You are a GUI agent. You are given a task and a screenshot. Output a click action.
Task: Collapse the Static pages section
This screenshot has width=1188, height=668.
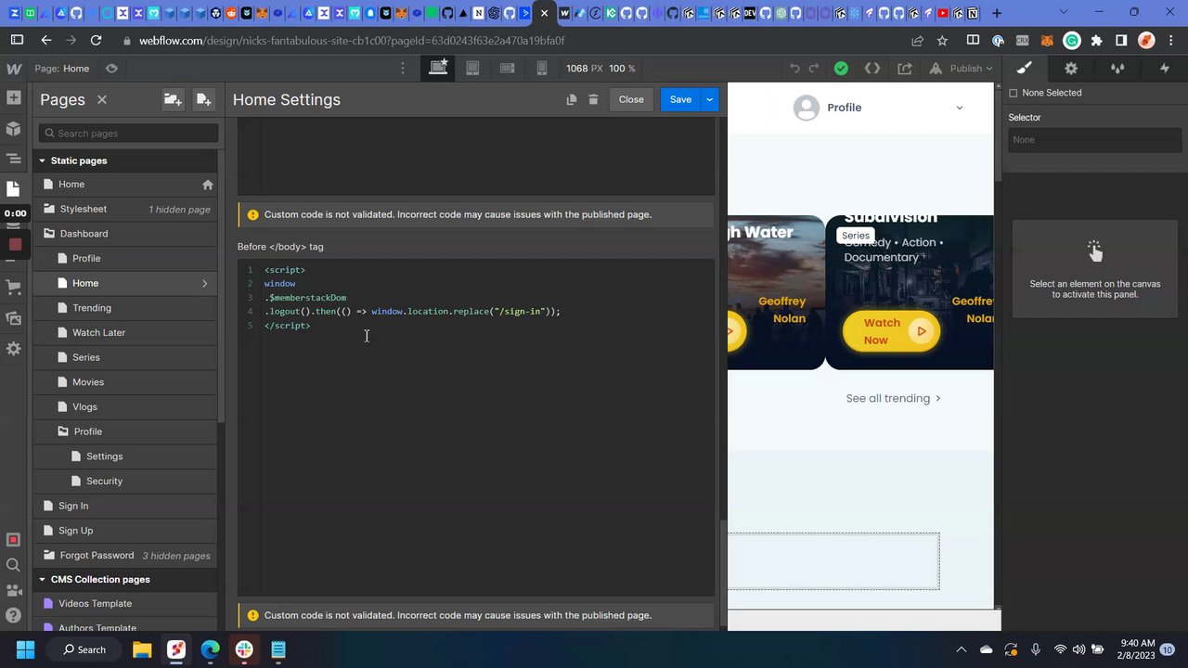tap(42, 161)
